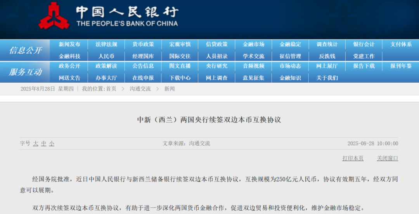Open 征信管理 menu item
This screenshot has height=214, width=419.
pos(290,56)
